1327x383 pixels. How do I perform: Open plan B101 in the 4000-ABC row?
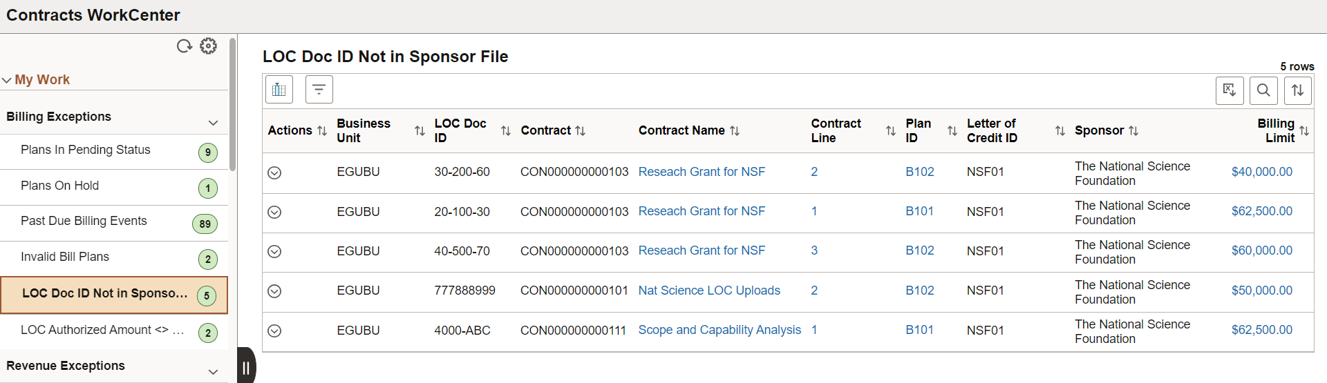click(x=920, y=330)
